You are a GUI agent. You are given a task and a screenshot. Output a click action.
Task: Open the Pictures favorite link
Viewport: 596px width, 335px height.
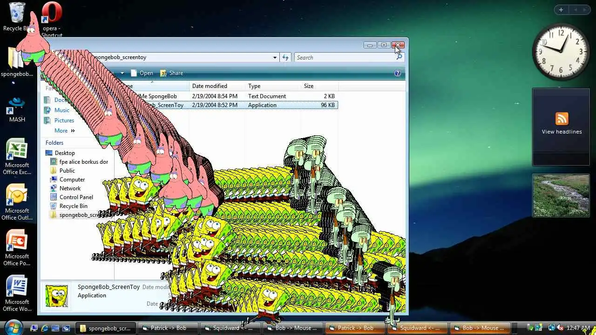[x=64, y=121]
